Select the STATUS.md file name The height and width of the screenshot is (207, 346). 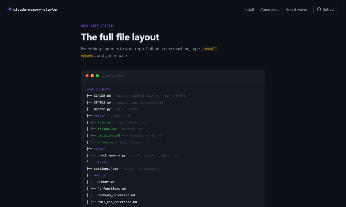click(102, 102)
